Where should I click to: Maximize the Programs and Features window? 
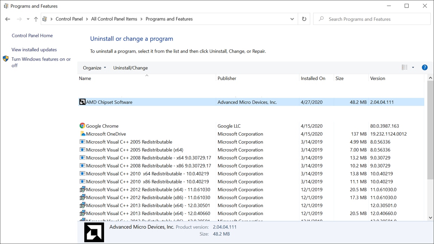[x=406, y=6]
